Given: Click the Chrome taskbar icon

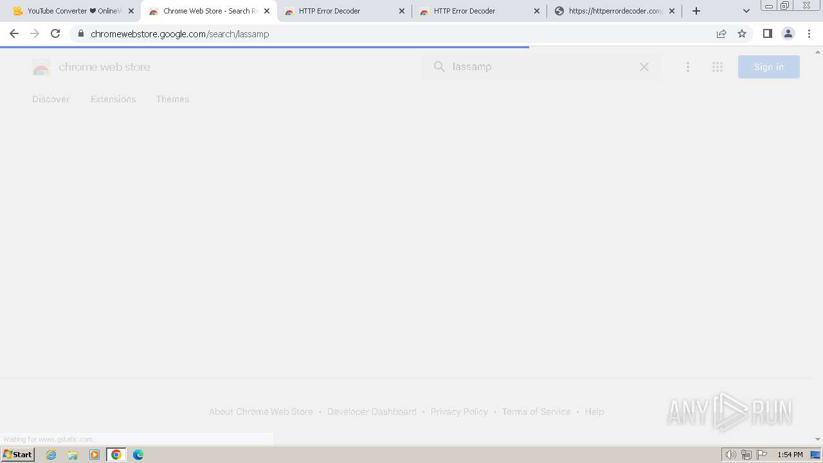Looking at the screenshot, I should (x=116, y=455).
